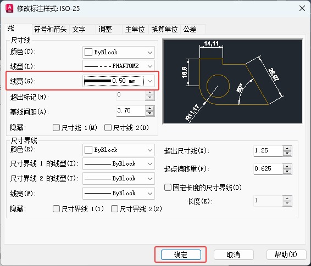Click the AutoCAD app icon in title bar

pyautogui.click(x=9, y=8)
